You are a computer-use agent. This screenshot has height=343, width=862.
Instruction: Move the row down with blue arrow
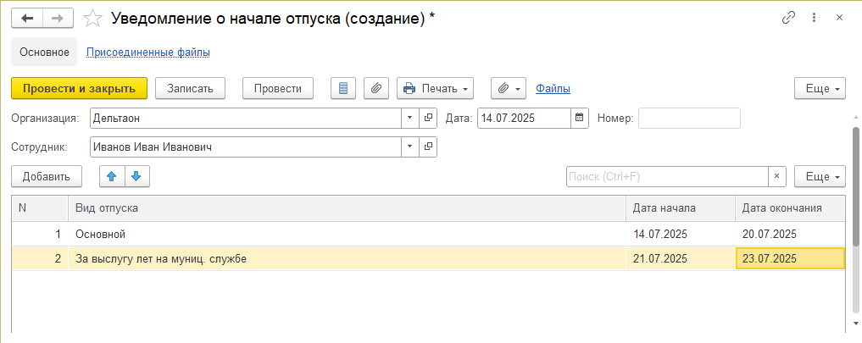click(x=137, y=176)
